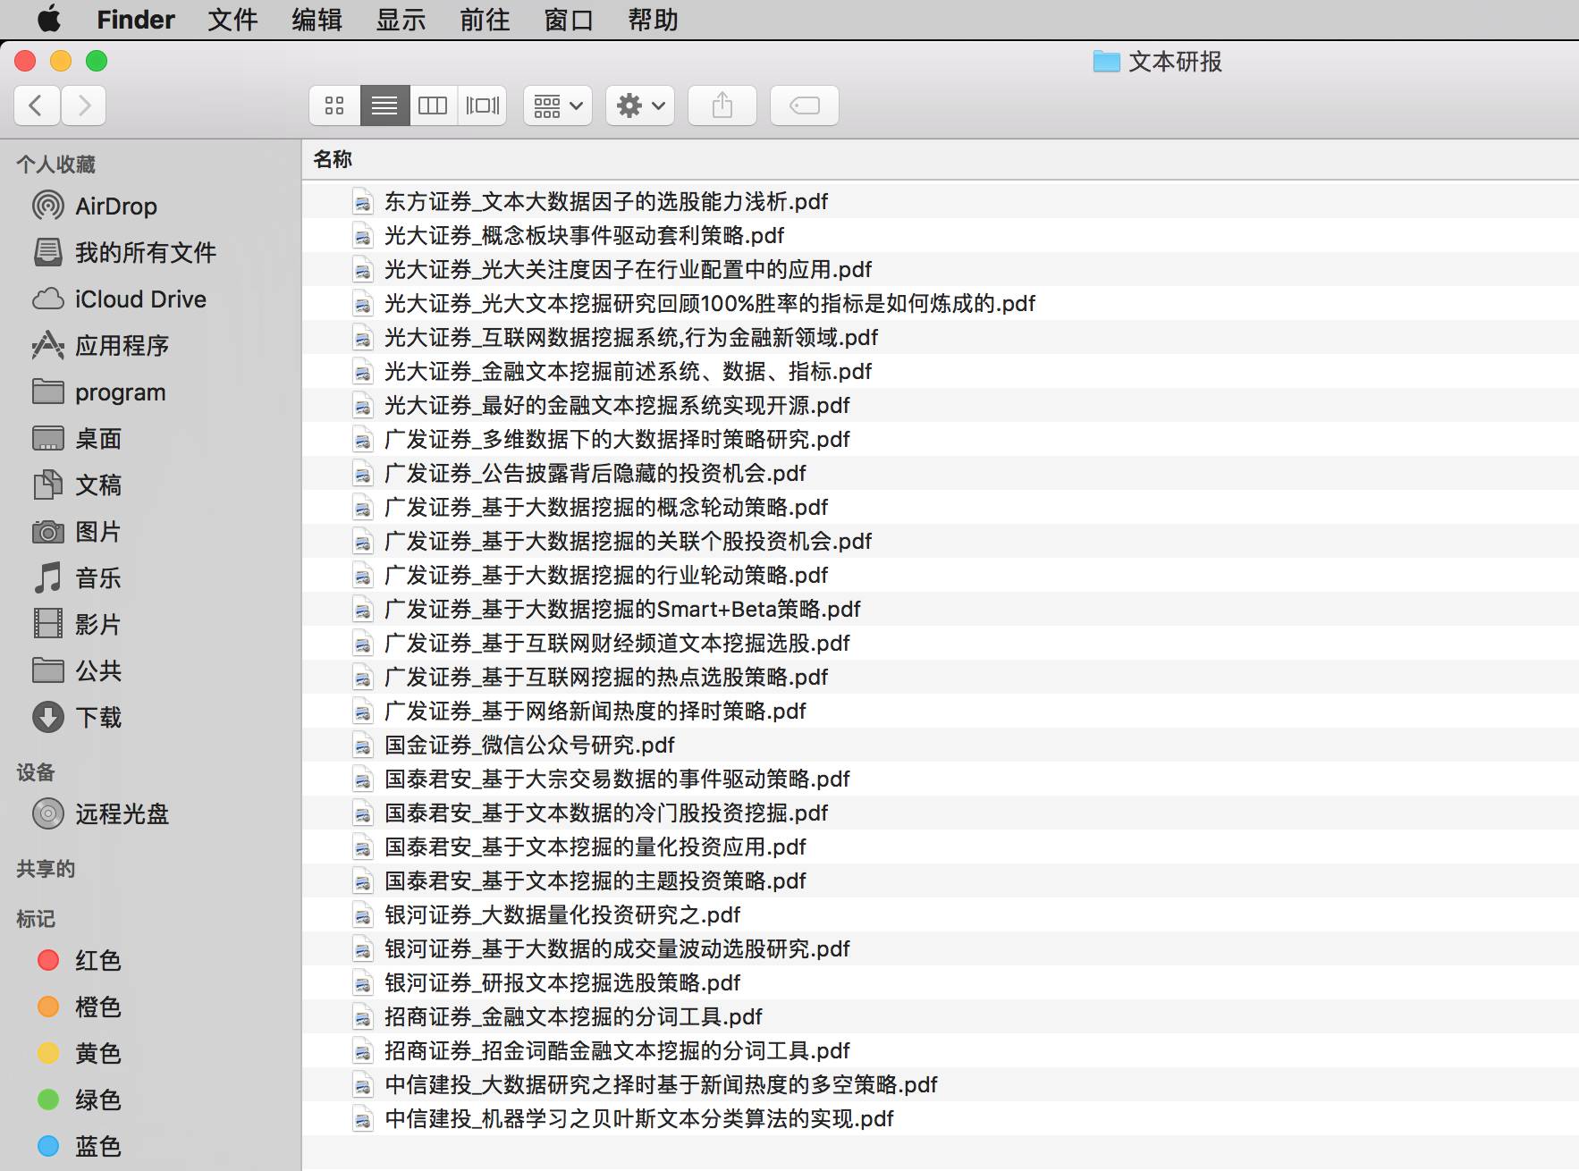Click the 设备 sidebar section header

pyautogui.click(x=36, y=772)
